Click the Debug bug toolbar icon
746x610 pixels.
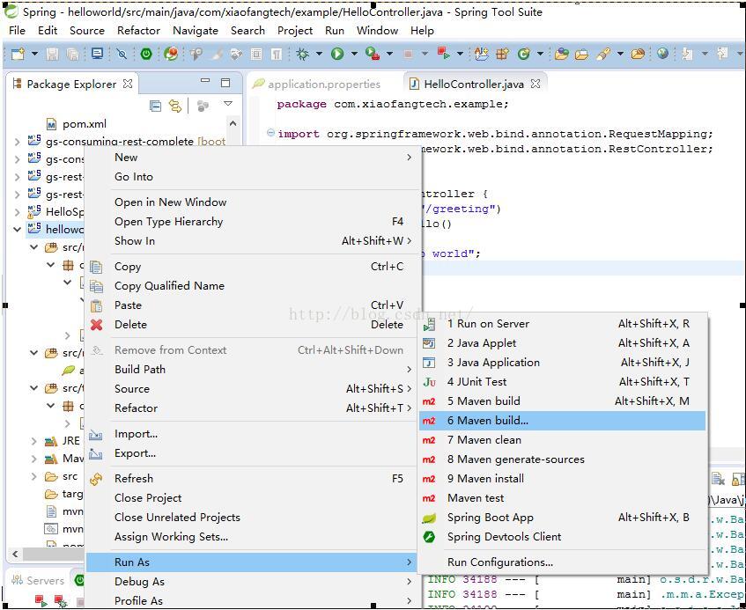click(x=303, y=54)
